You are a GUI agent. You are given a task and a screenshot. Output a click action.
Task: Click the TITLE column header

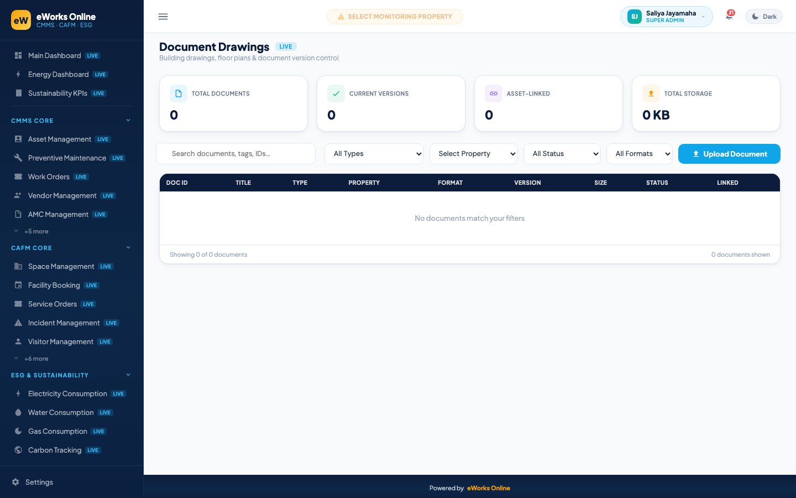[x=243, y=183]
